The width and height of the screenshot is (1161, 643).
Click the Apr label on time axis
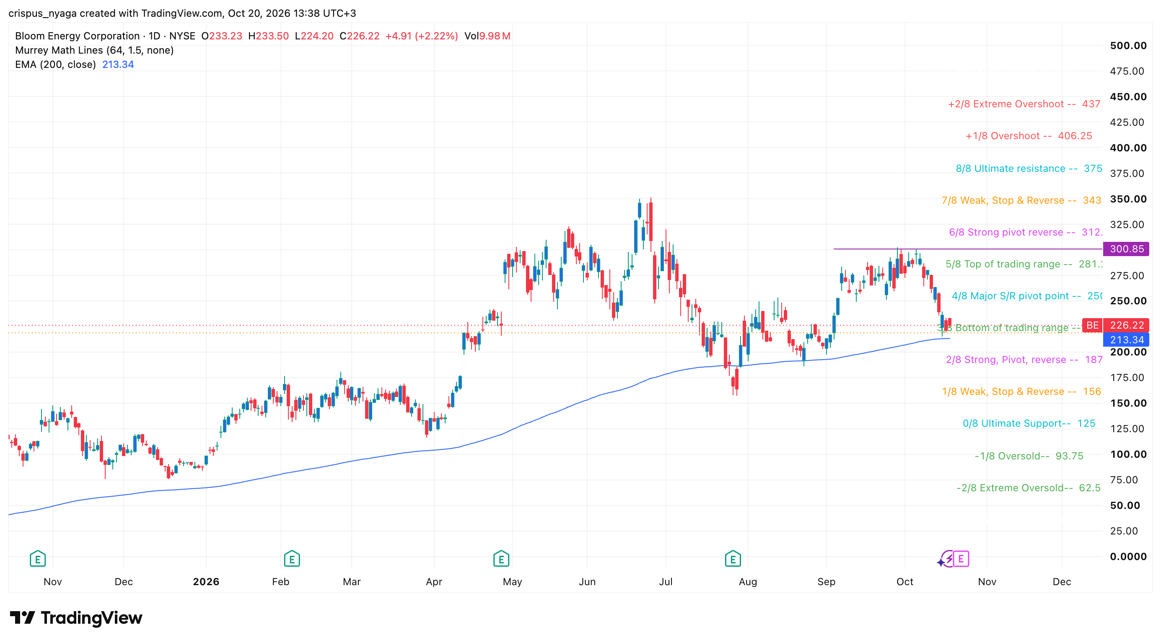(433, 582)
